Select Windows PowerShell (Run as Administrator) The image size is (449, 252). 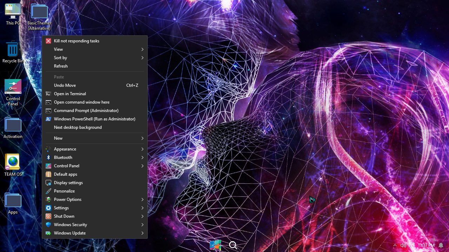(x=95, y=119)
